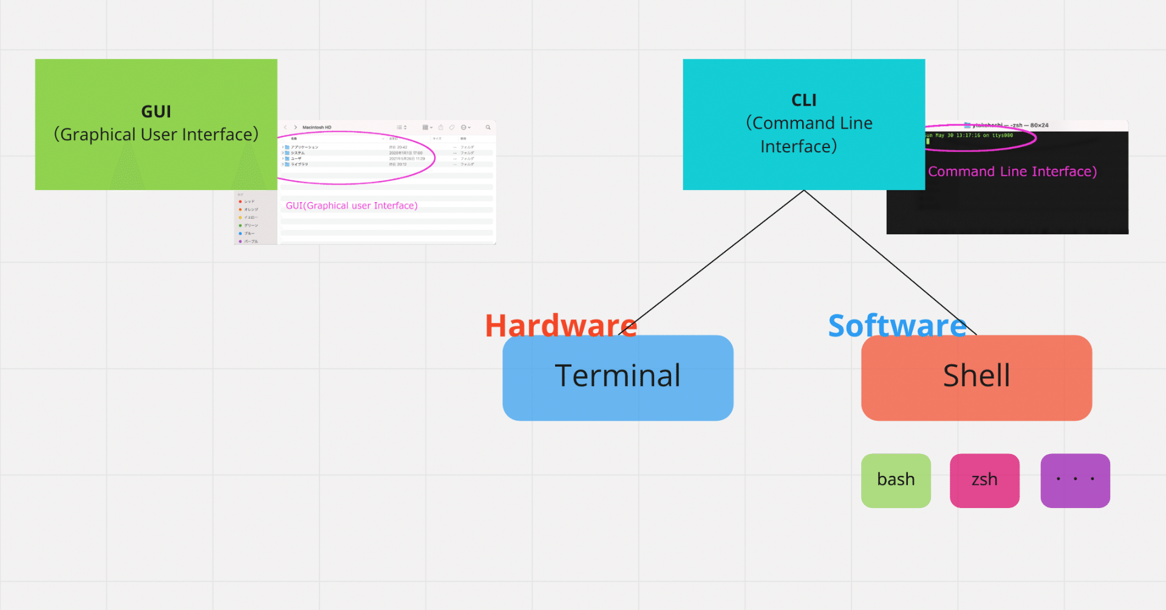1166x610 pixels.
Task: Click the Macintosh HD window title
Action: 317,127
